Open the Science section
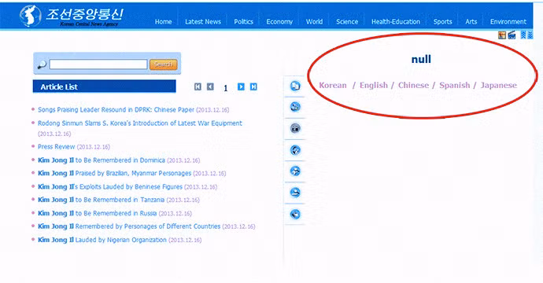Screen dimensions: 543x283 [347, 21]
